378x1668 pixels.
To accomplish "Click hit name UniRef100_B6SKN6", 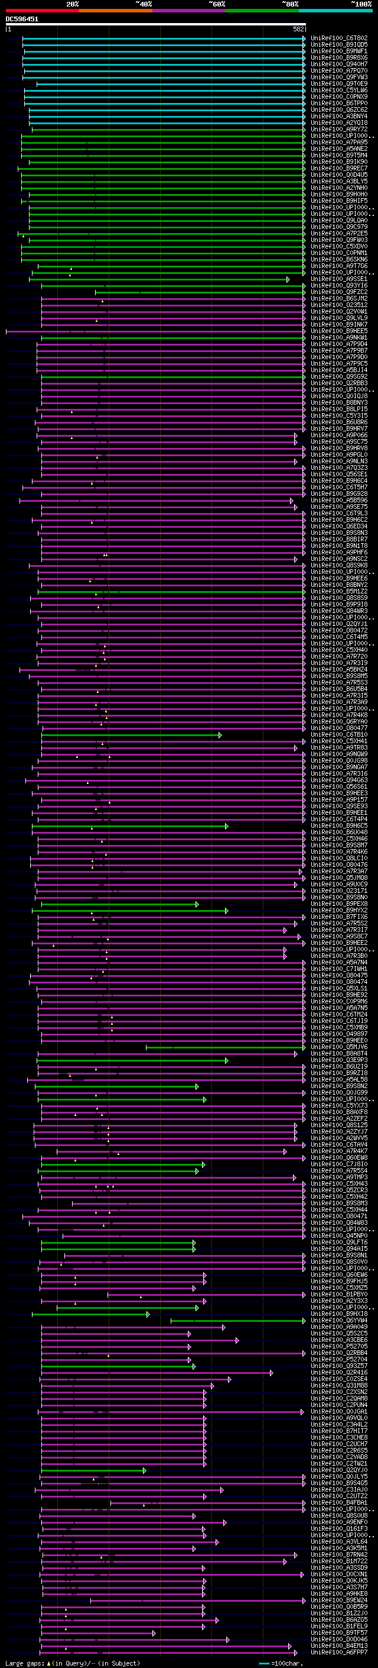I will [339, 260].
